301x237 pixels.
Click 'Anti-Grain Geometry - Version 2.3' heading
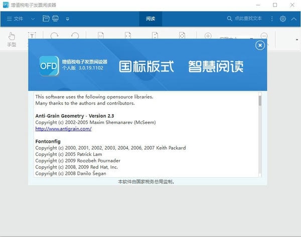pyautogui.click(x=75, y=116)
